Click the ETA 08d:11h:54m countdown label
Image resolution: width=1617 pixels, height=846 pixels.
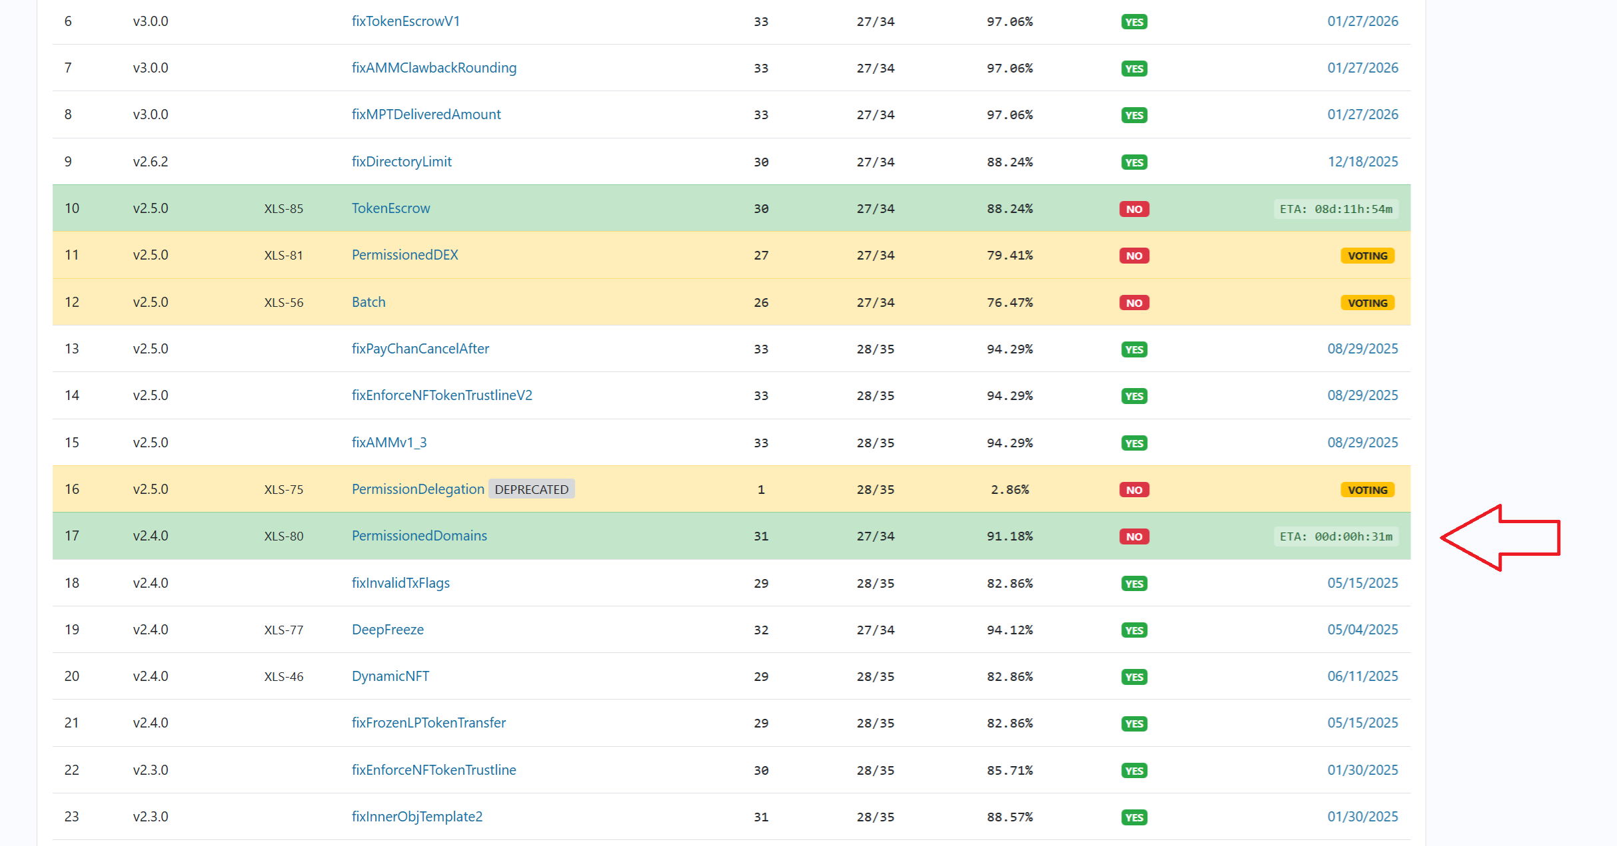(x=1336, y=209)
